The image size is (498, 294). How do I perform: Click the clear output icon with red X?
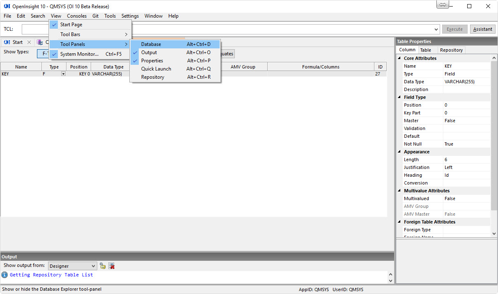(x=111, y=266)
